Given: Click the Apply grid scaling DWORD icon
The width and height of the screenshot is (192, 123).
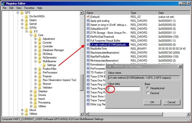Looking at the screenshot, I should point(88,21).
